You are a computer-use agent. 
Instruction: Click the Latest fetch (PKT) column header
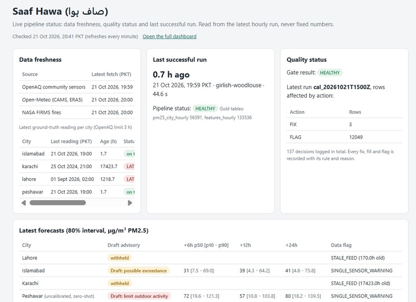tap(112, 74)
